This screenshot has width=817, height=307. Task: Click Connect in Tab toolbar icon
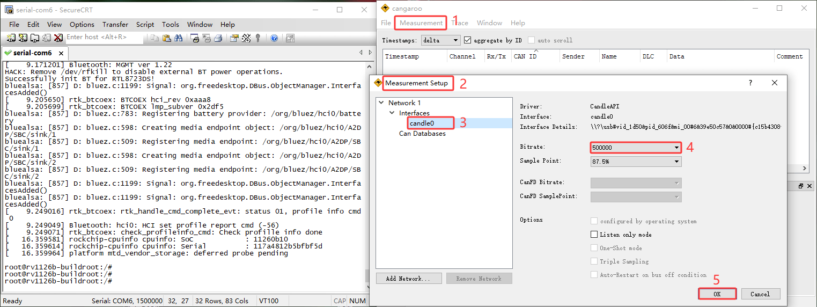pos(35,38)
